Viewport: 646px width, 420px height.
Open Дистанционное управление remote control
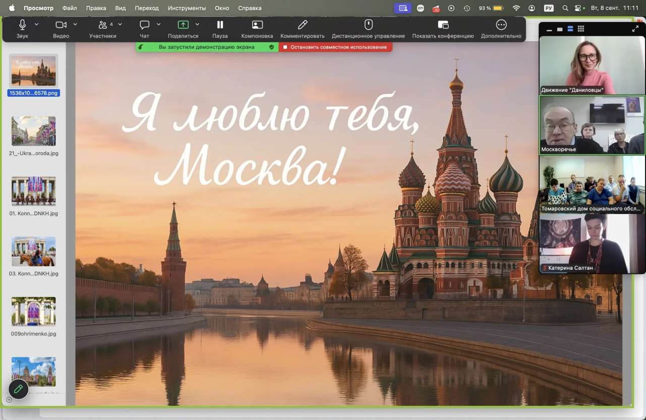coord(368,25)
